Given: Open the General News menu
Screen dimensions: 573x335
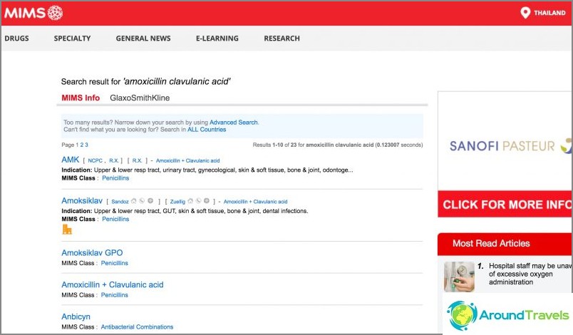Looking at the screenshot, I should click(143, 38).
